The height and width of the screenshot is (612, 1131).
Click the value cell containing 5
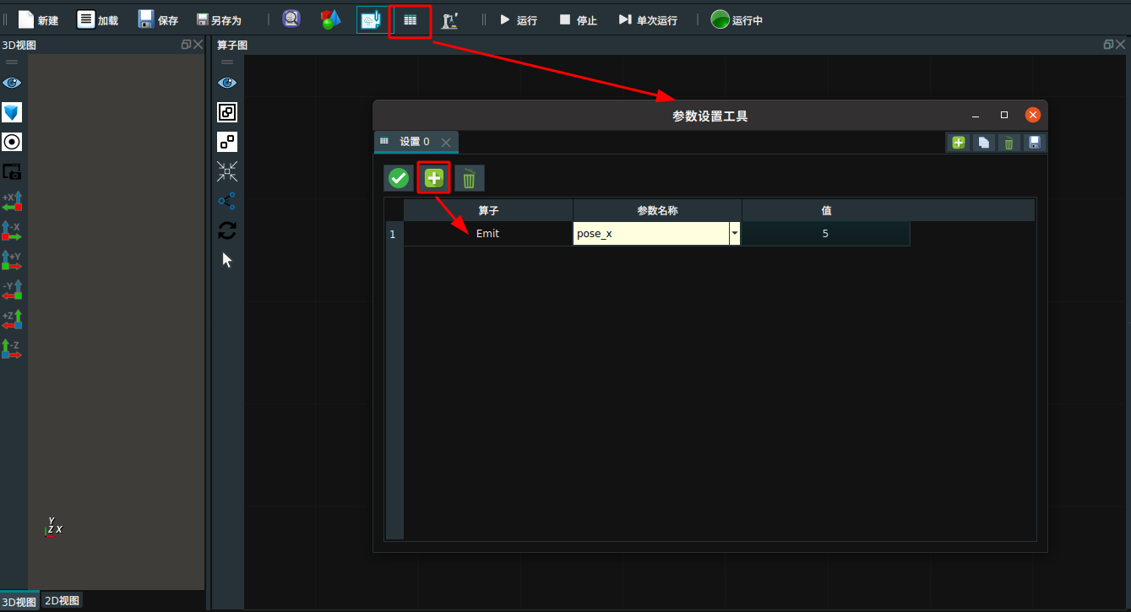click(x=825, y=234)
